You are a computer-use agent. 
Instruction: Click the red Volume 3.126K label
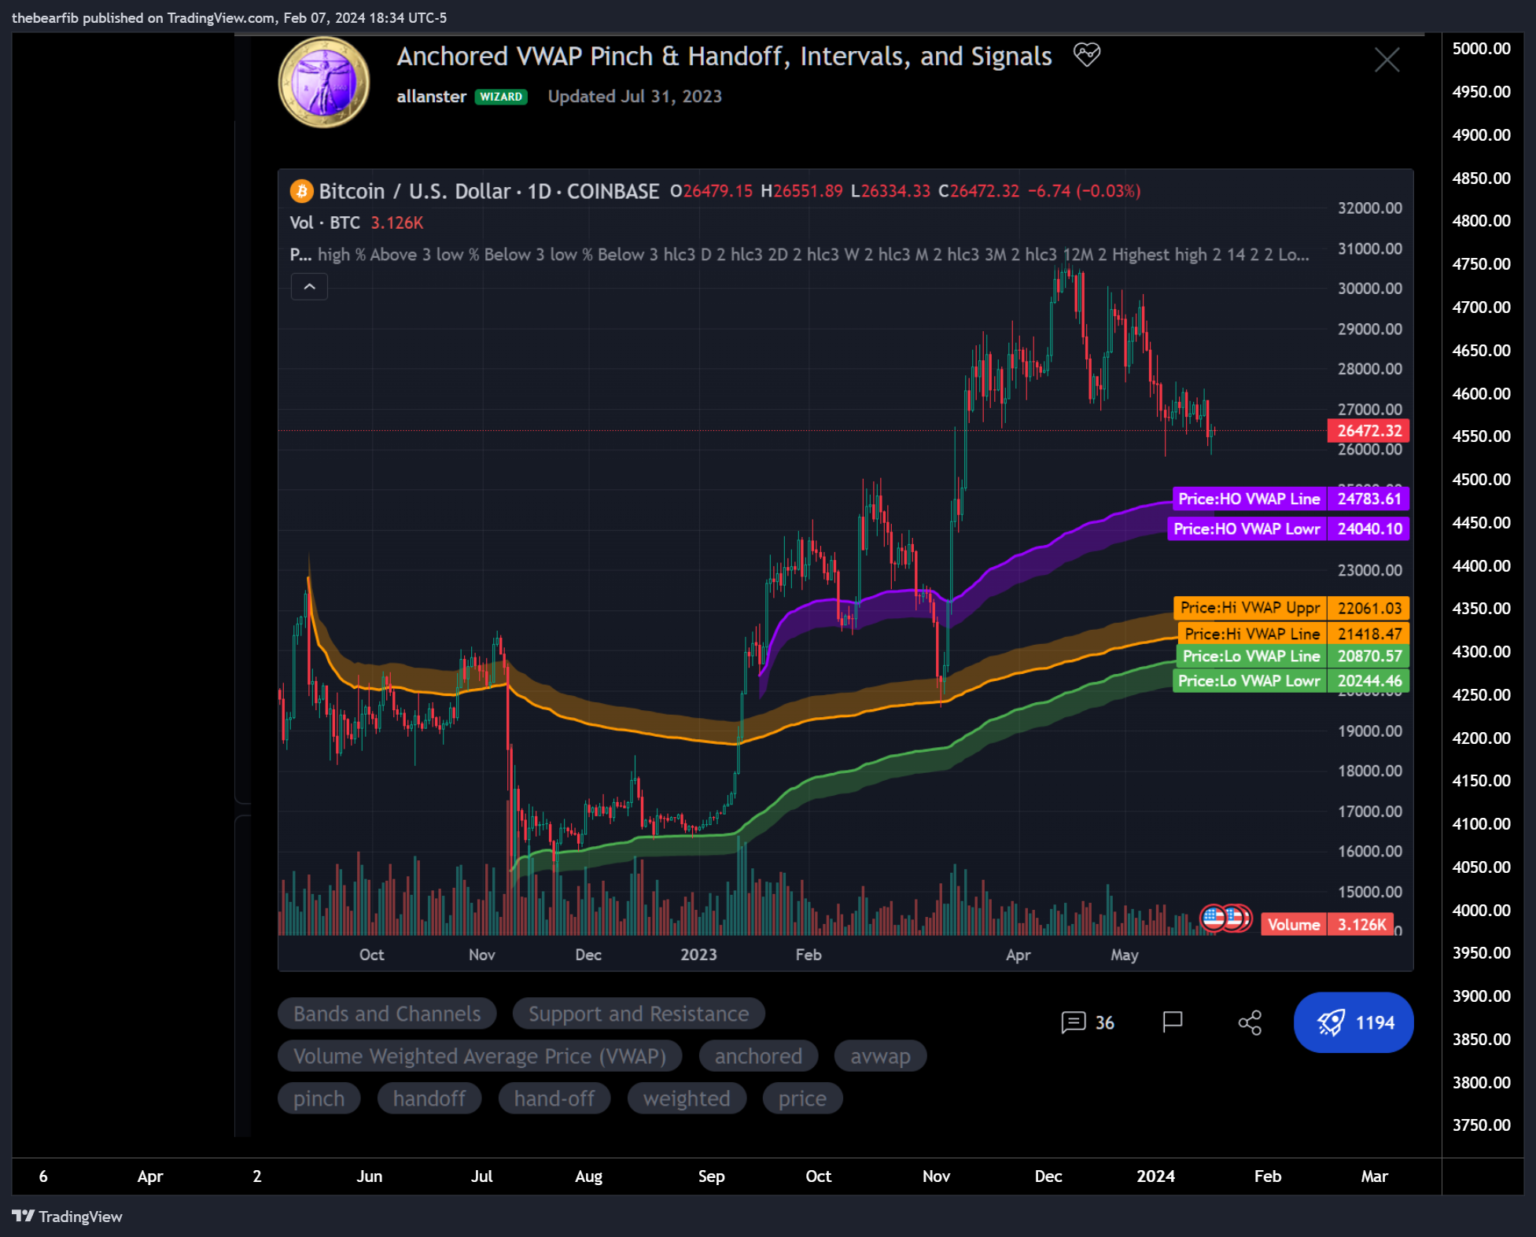(1326, 925)
